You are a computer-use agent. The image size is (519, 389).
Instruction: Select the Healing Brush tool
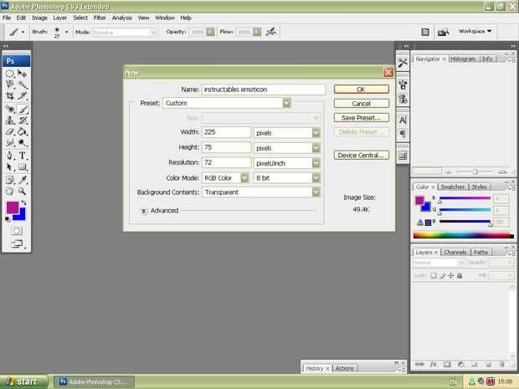(10, 109)
